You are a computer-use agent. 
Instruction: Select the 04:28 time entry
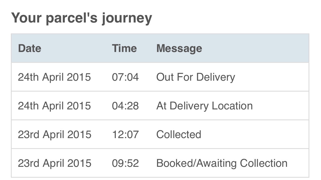(125, 106)
